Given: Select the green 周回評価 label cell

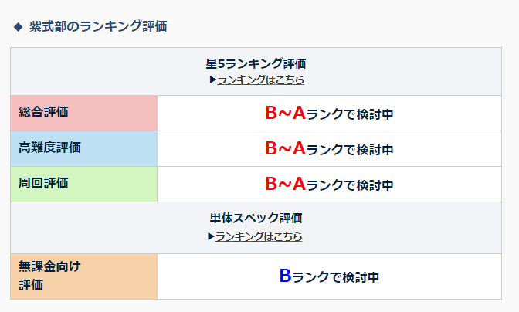Looking at the screenshot, I should [x=83, y=184].
